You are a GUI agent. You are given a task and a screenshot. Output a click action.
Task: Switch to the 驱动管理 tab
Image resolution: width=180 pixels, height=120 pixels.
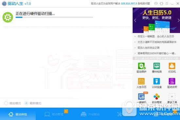click(x=54, y=114)
